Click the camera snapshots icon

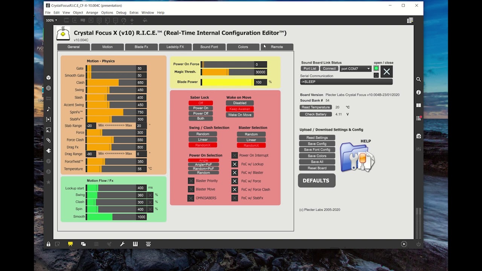point(419,136)
